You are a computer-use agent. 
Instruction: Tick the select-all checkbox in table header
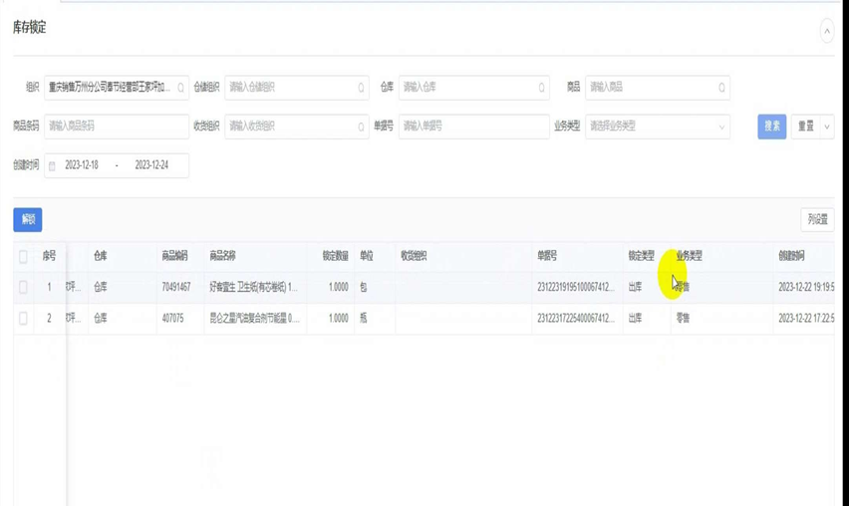coord(24,256)
